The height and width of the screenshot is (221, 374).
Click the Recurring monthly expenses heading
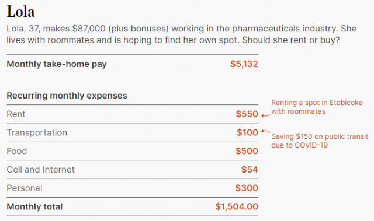pyautogui.click(x=67, y=96)
